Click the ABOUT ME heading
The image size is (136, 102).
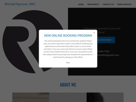(68, 85)
